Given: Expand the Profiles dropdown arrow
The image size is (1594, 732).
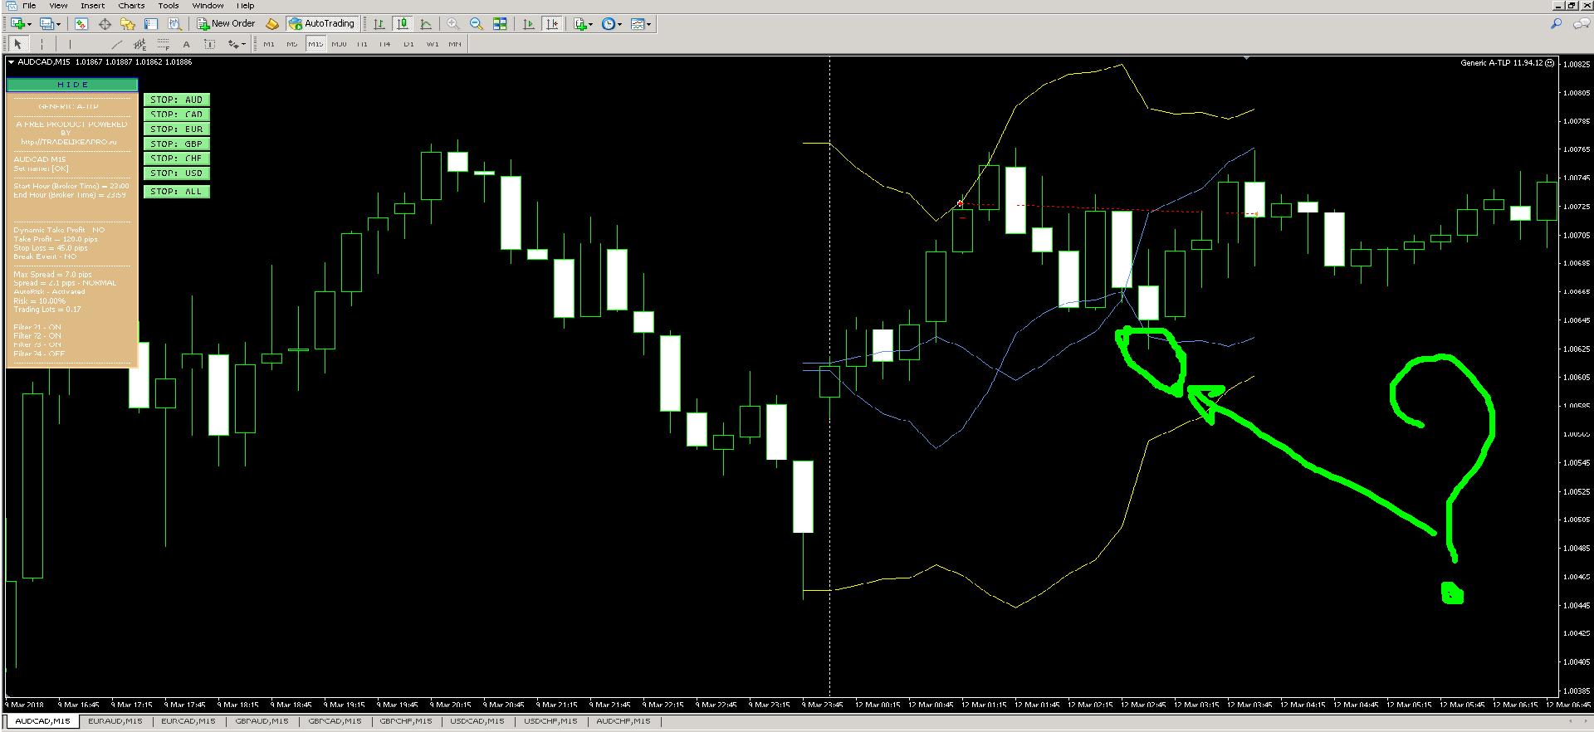Looking at the screenshot, I should [58, 24].
